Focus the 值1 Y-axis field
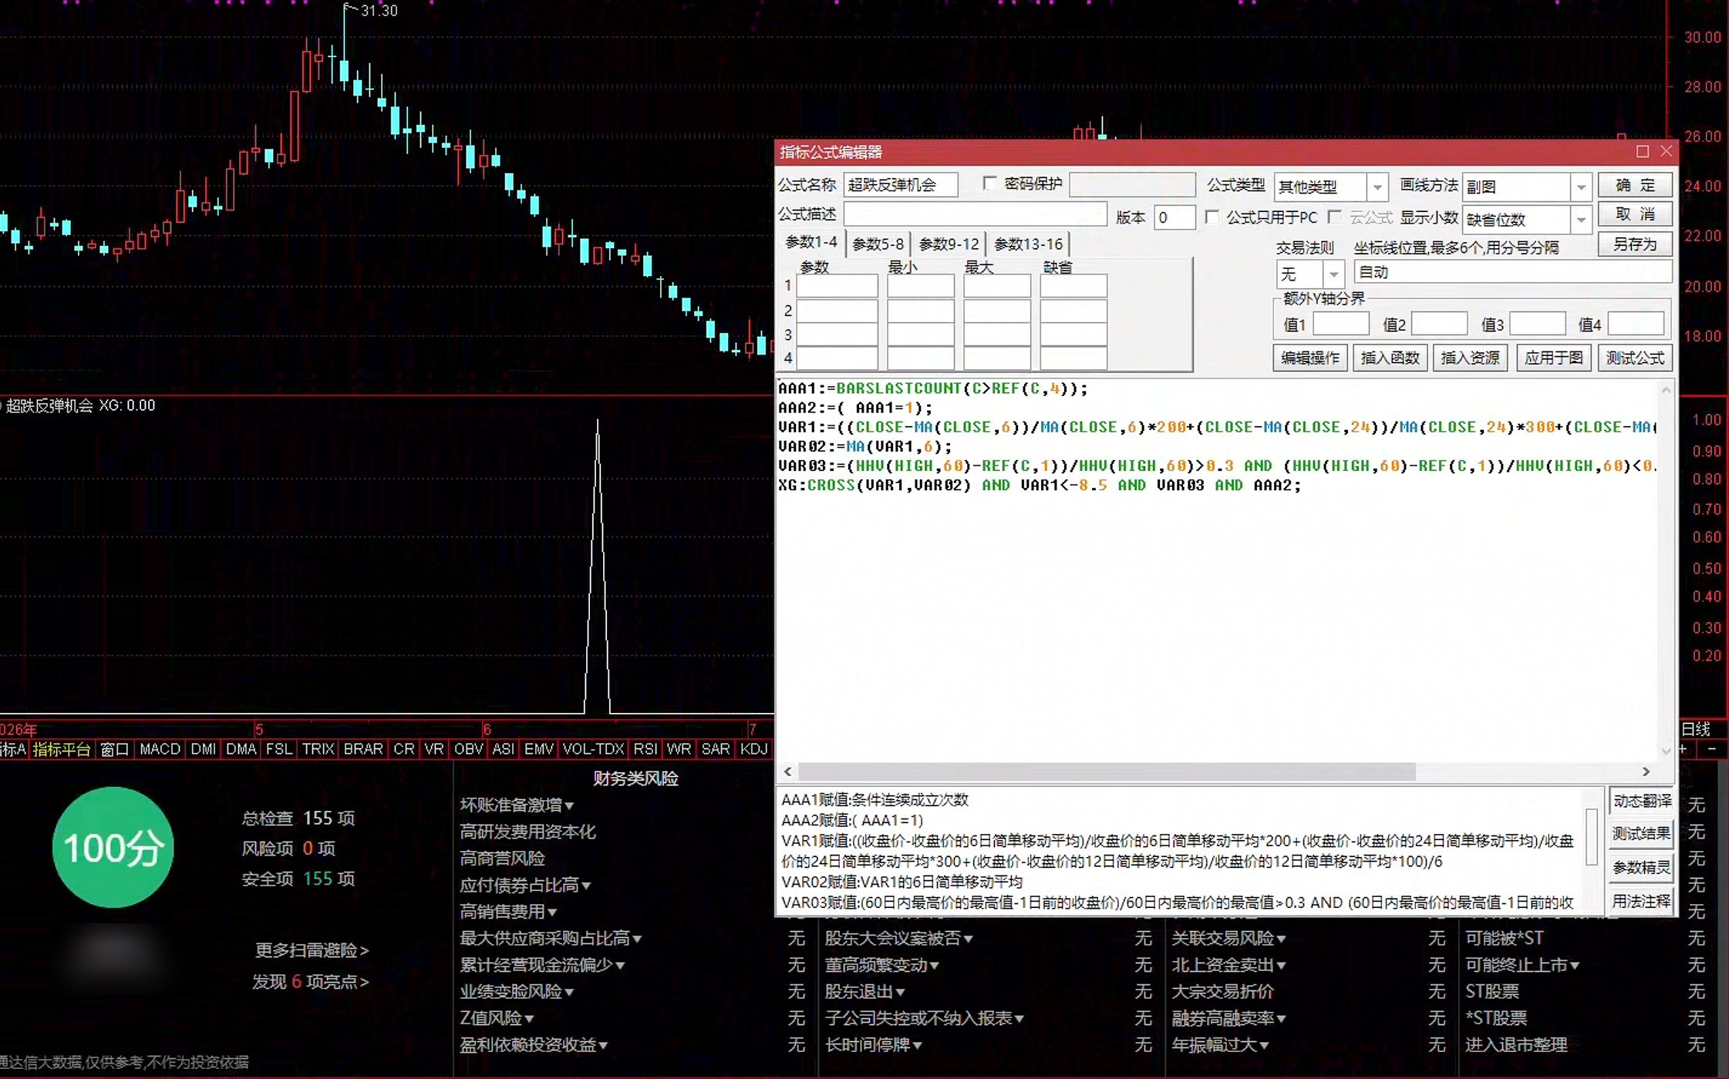 [1340, 324]
